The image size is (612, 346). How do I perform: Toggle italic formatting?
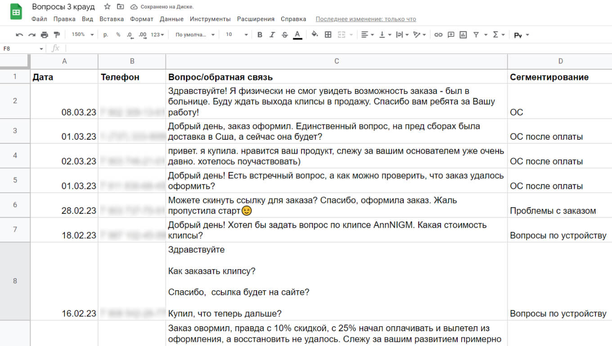coord(272,34)
